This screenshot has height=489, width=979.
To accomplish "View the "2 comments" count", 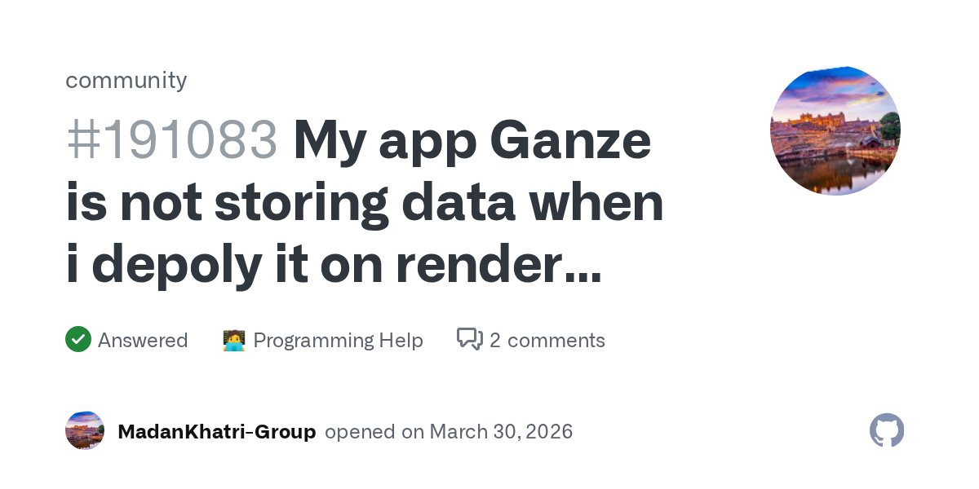I will 547,340.
